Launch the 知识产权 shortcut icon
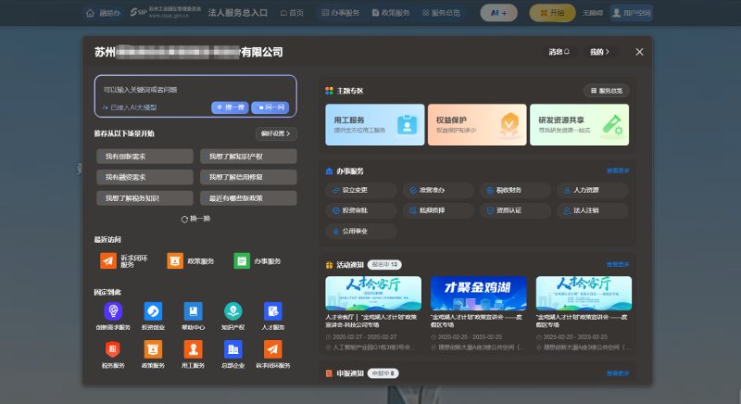 232,312
